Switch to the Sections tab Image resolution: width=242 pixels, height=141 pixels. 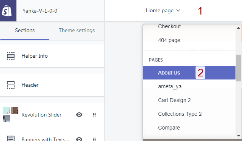[25, 31]
